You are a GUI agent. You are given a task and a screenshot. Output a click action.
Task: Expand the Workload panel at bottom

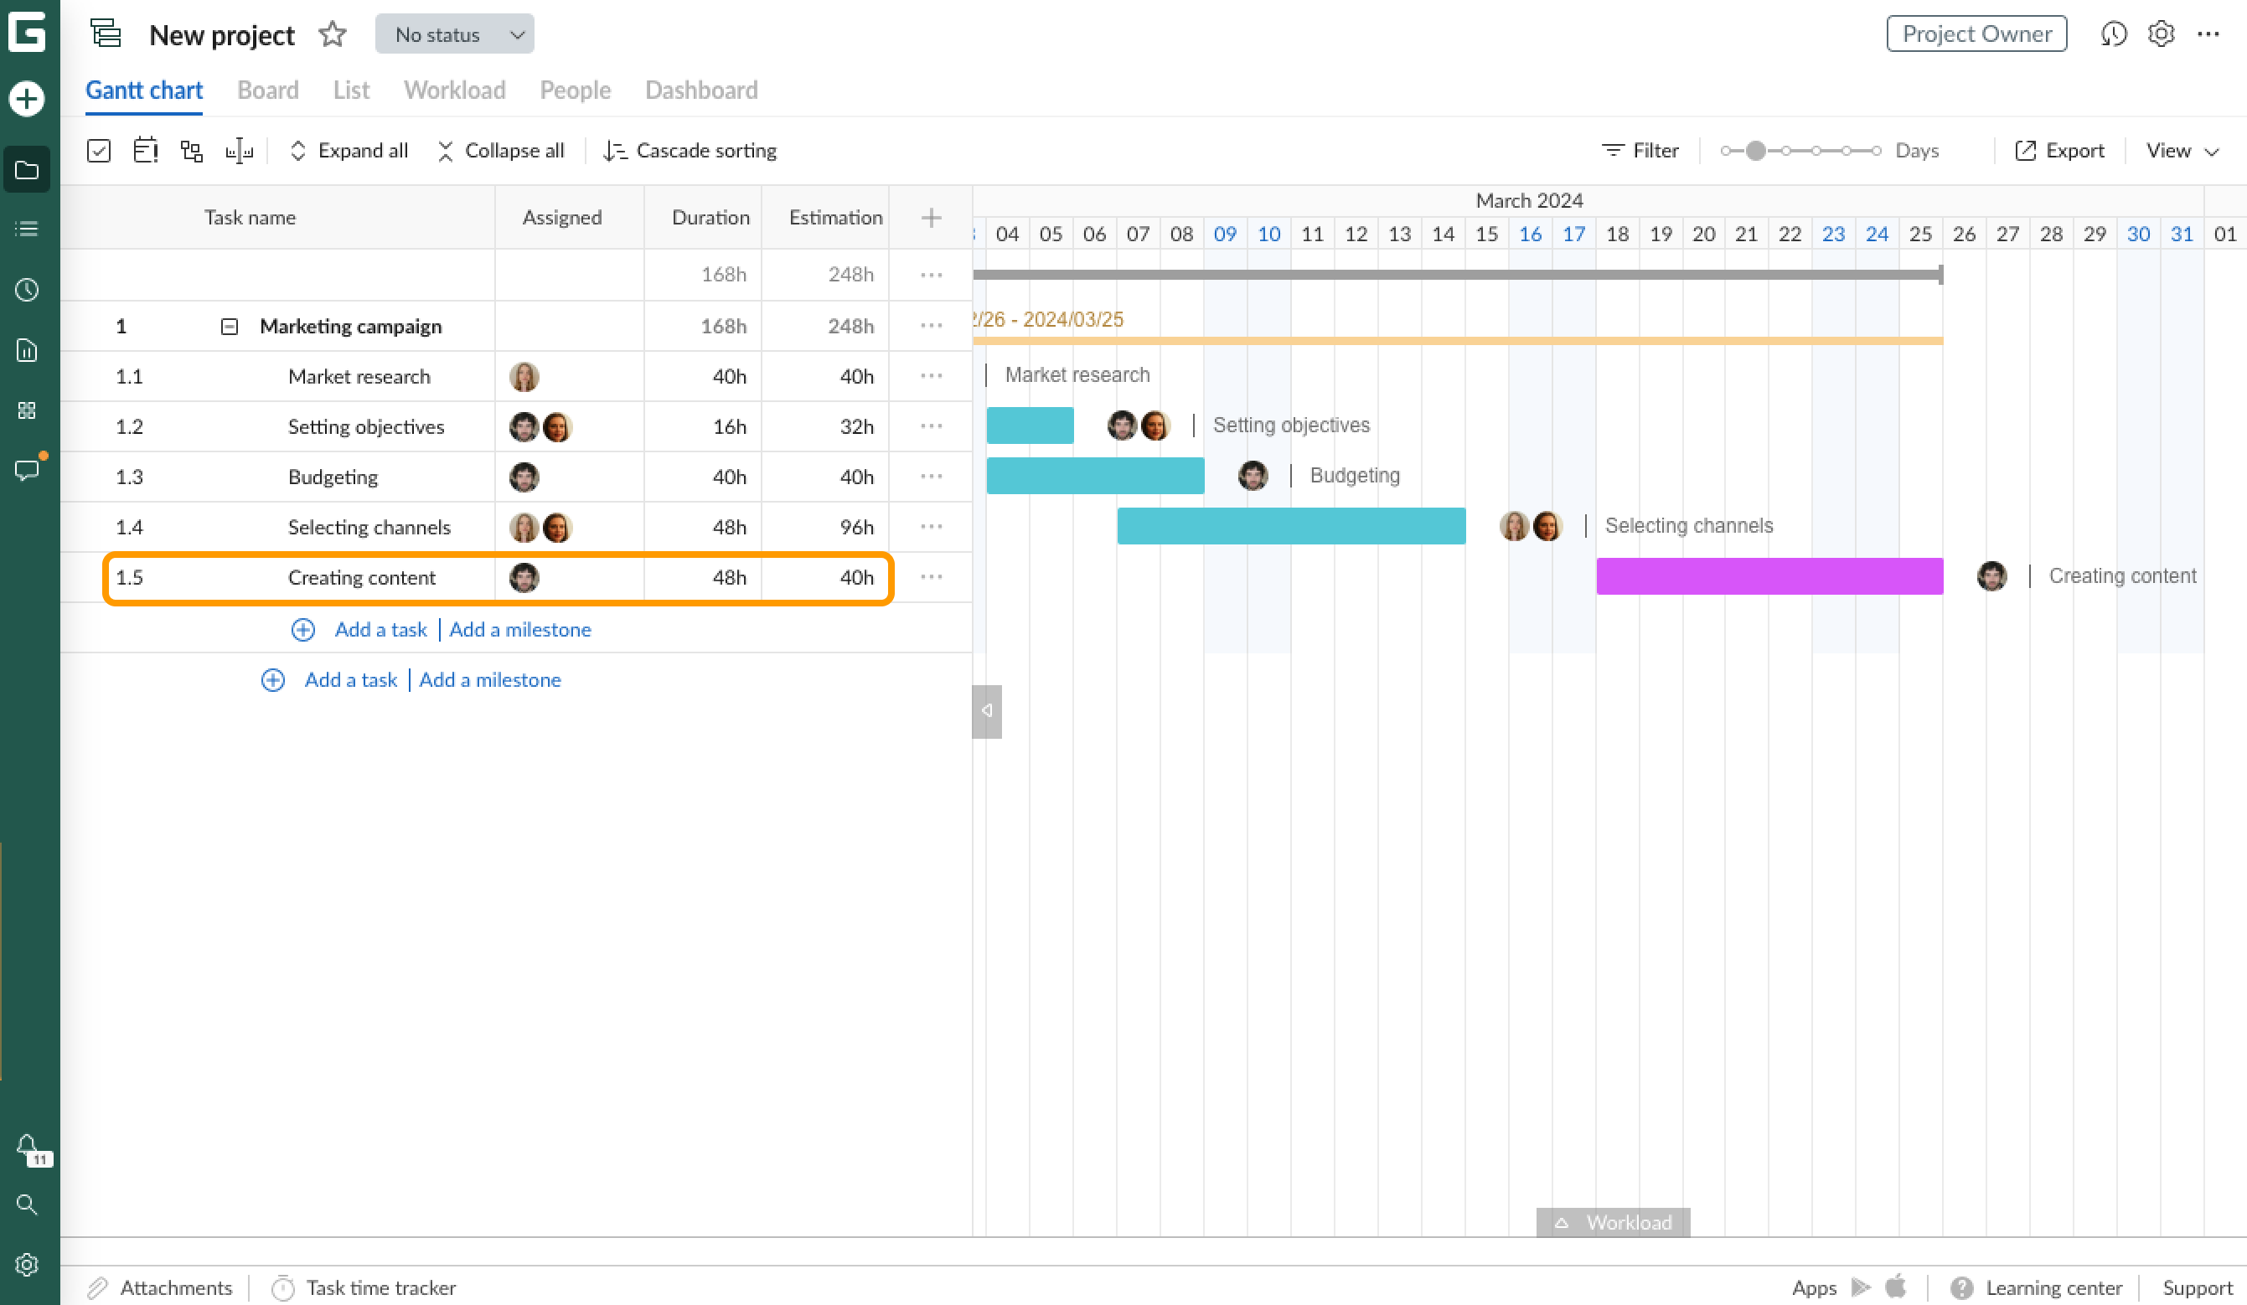tap(1613, 1222)
